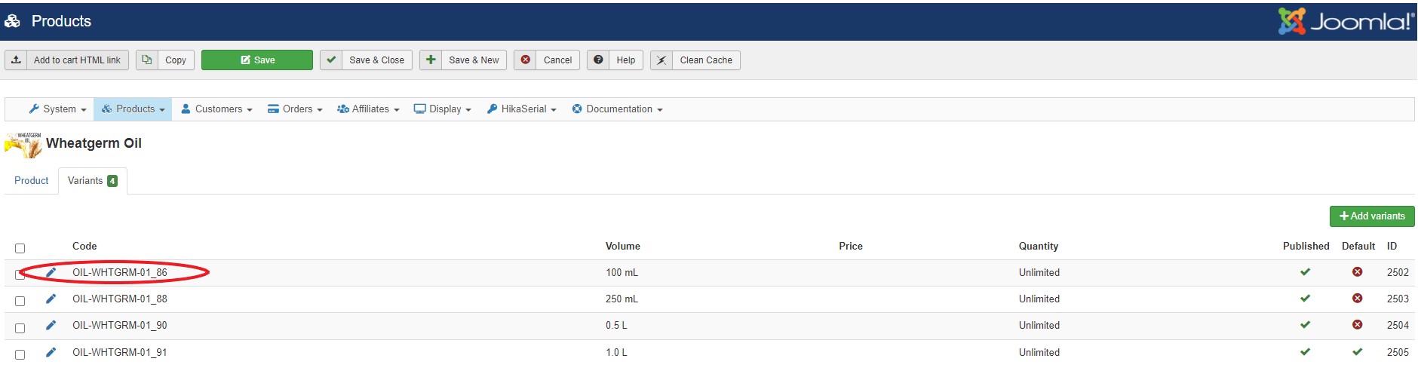Check the select-all checkbox in header row
This screenshot has width=1418, height=380.
tap(20, 248)
